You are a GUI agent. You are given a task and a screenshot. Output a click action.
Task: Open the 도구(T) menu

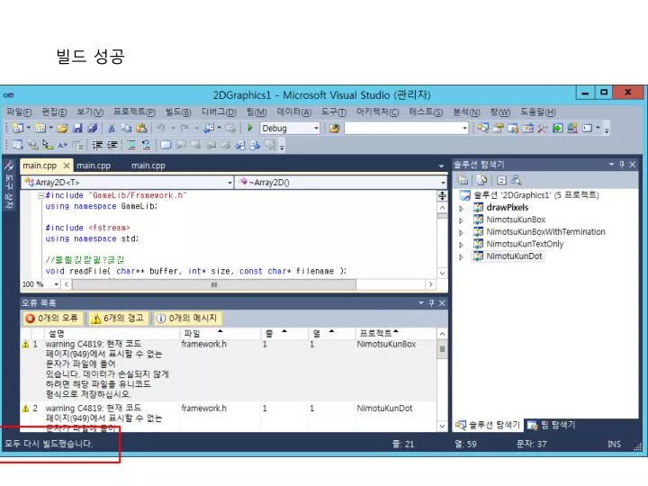pos(334,112)
